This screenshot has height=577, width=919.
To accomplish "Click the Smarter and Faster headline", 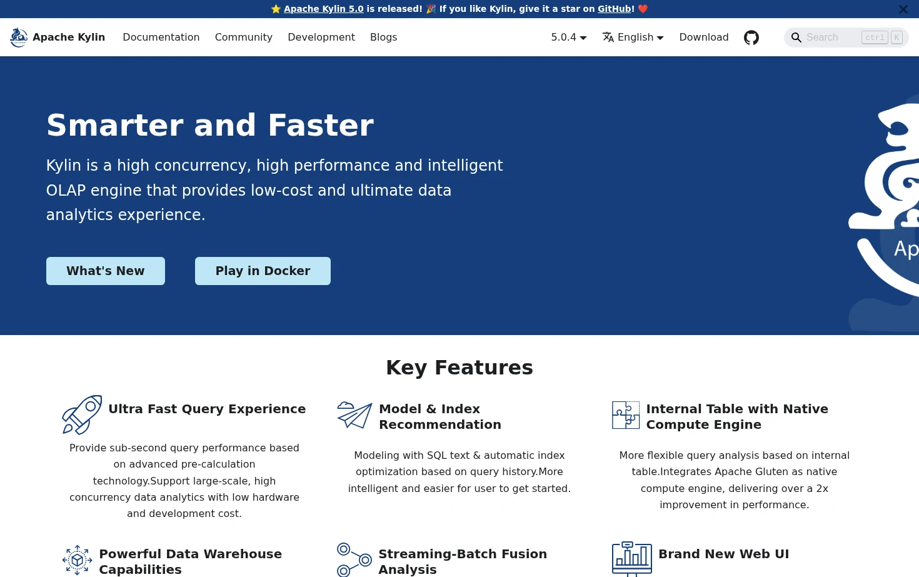I will pyautogui.click(x=210, y=125).
